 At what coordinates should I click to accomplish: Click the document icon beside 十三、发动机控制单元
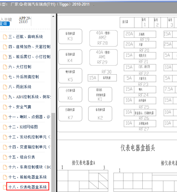[5, 137]
